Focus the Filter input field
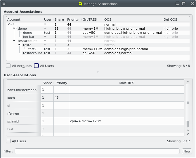The width and height of the screenshot is (196, 158). [x=97, y=151]
